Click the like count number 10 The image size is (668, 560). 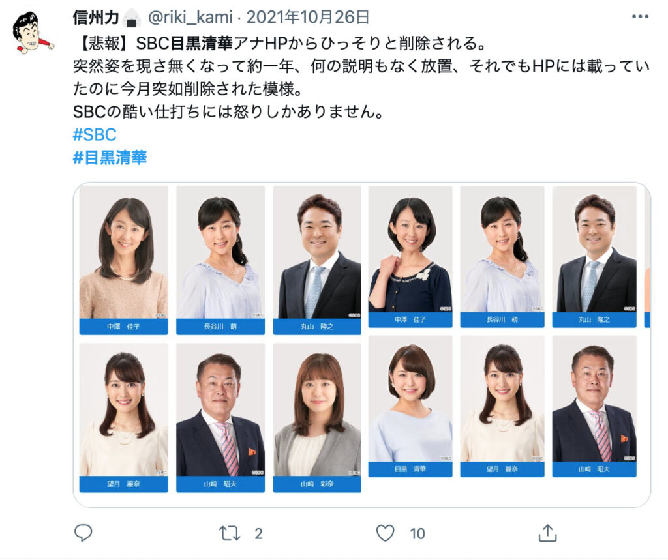click(x=417, y=533)
